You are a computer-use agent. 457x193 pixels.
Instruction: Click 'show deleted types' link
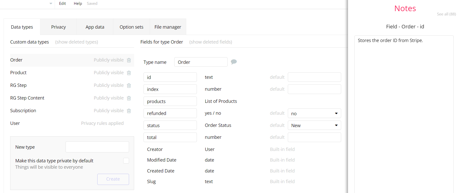(x=76, y=42)
